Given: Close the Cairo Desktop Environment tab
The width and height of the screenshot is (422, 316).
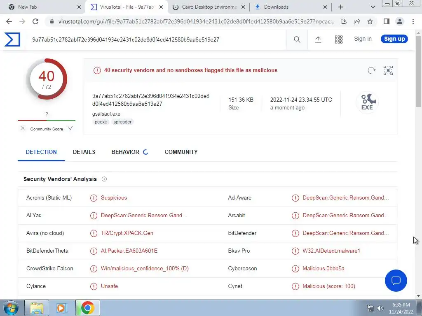Looking at the screenshot, I should point(243,7).
